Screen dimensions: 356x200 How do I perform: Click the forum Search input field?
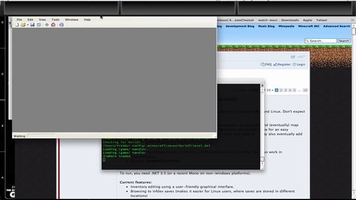tap(320, 41)
